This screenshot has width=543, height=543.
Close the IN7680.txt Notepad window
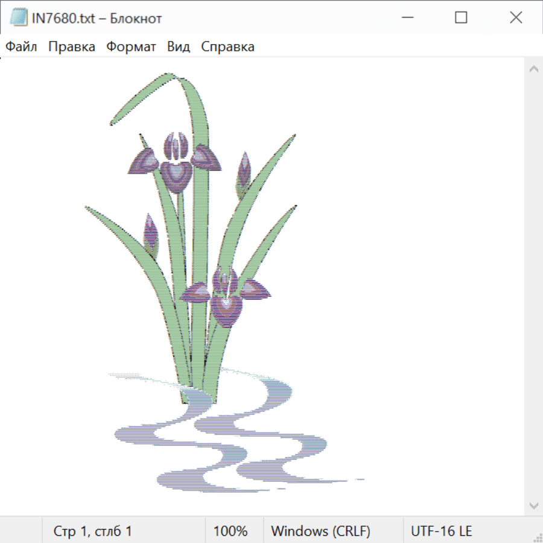516,18
